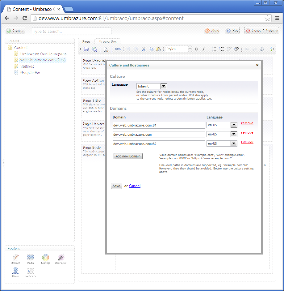Close the Culture and Hostnames dialog

(x=257, y=65)
